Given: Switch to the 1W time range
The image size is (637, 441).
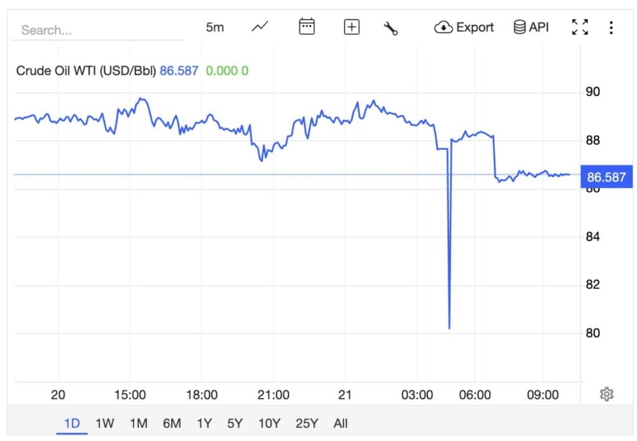Looking at the screenshot, I should [105, 424].
